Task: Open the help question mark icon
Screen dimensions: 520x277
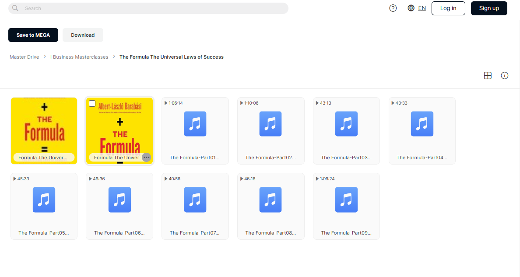Action: coord(393,8)
